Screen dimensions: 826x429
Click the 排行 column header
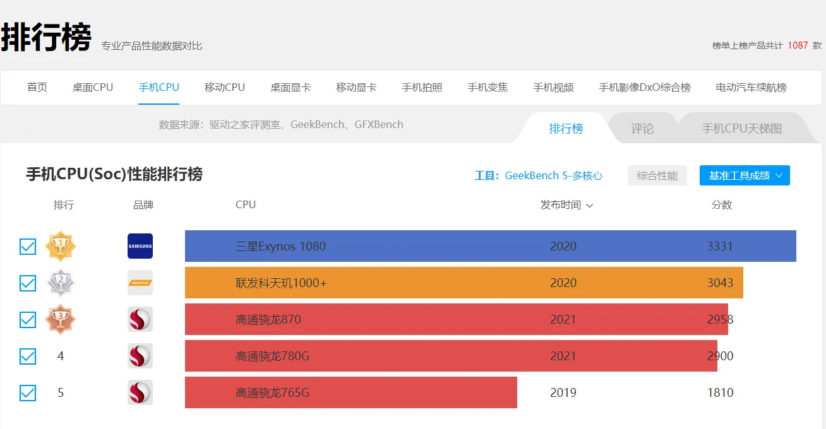(x=64, y=205)
